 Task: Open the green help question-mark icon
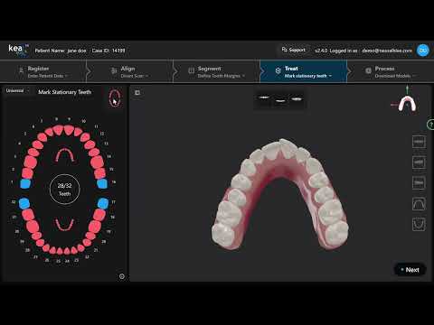coord(431,125)
